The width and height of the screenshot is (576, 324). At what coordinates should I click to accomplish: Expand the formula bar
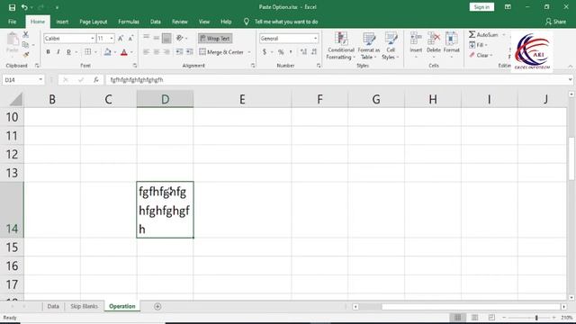tap(570, 80)
